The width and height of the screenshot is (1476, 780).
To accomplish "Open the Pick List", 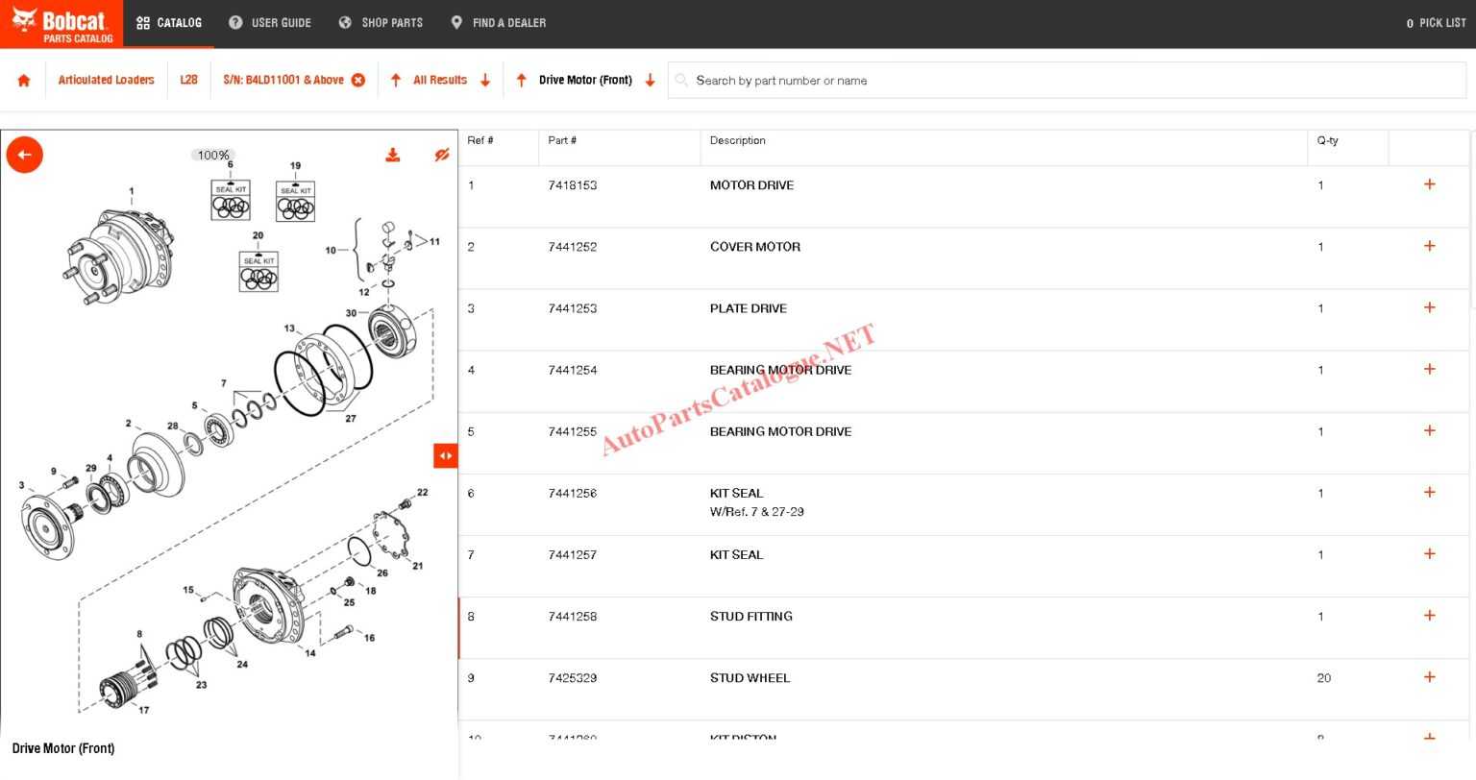I will pos(1436,23).
